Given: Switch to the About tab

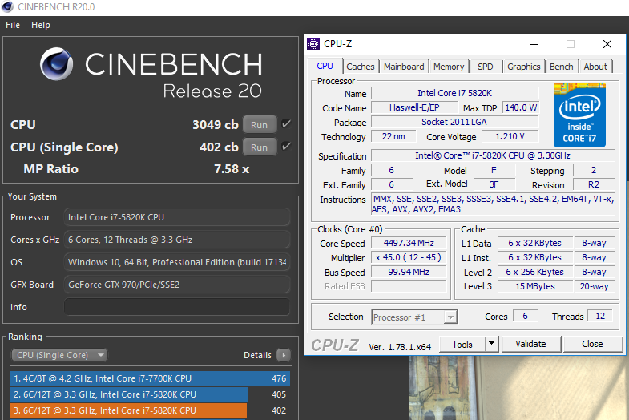Looking at the screenshot, I should point(595,67).
